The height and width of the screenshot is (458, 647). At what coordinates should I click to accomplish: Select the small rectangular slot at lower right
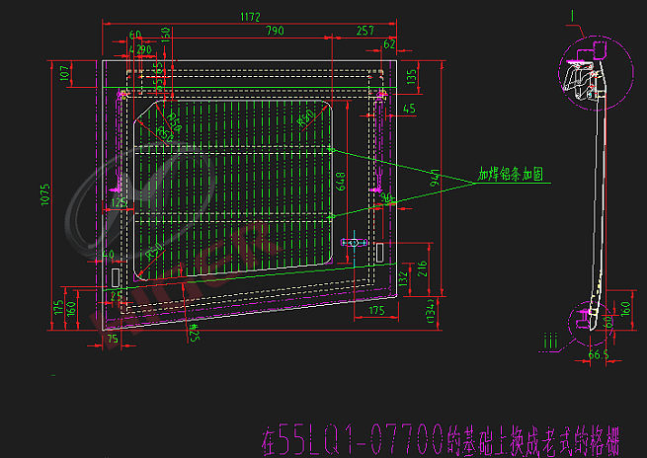[x=380, y=251]
